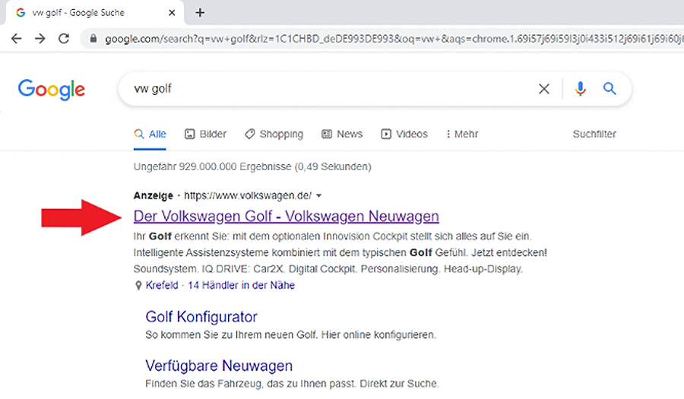Start voice search with the microphone icon
This screenshot has height=399, width=684.
580,89
